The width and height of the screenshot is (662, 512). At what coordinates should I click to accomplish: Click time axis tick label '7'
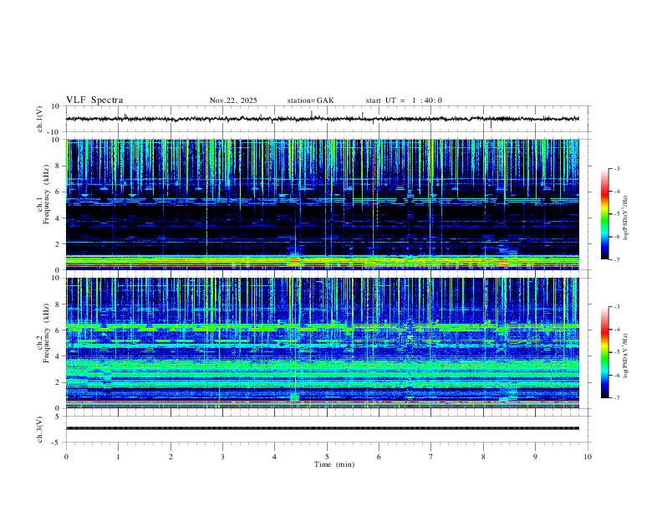431,457
